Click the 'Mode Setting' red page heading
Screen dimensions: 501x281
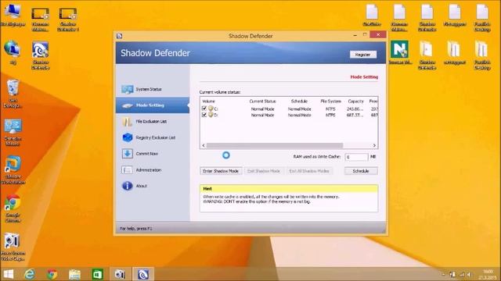[364, 77]
